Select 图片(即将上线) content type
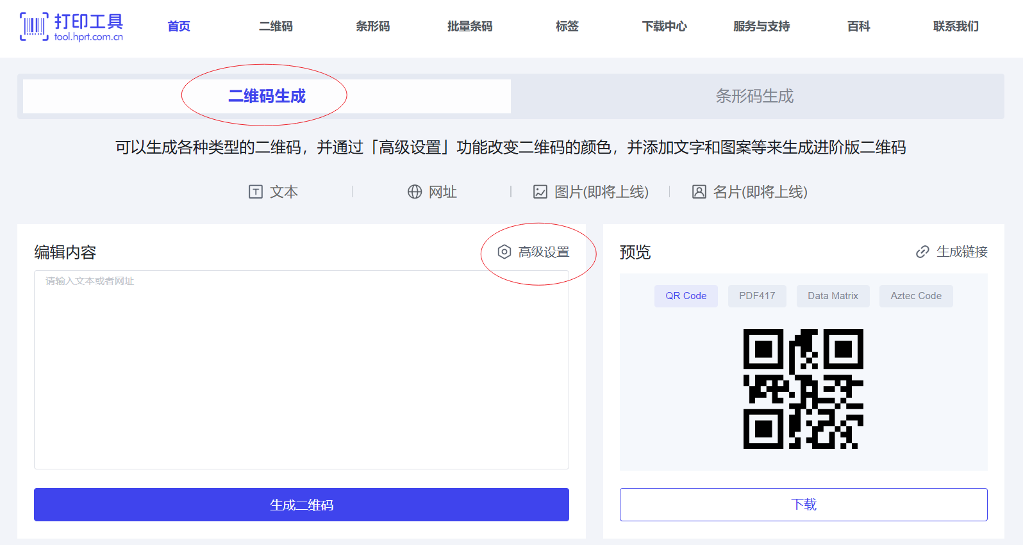The image size is (1023, 545). 591,191
